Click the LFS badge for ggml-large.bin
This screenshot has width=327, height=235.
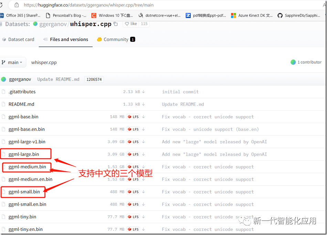(x=133, y=154)
